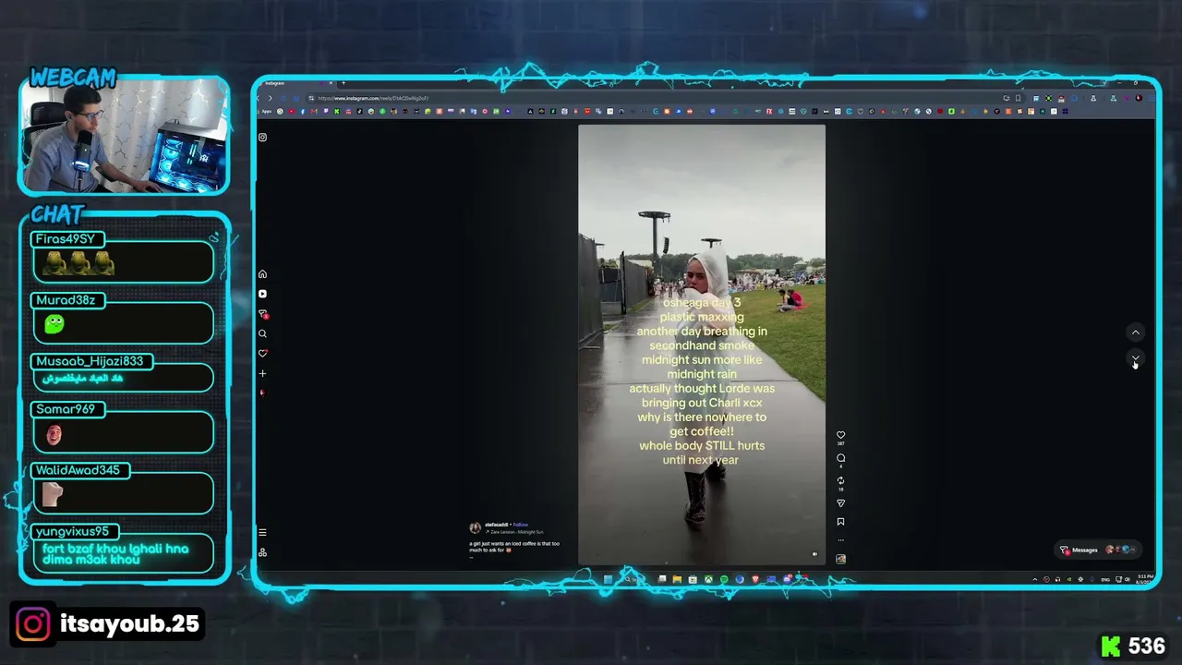Go forward in the browser
Screen dimensions: 1182x665
pyautogui.click(x=270, y=98)
